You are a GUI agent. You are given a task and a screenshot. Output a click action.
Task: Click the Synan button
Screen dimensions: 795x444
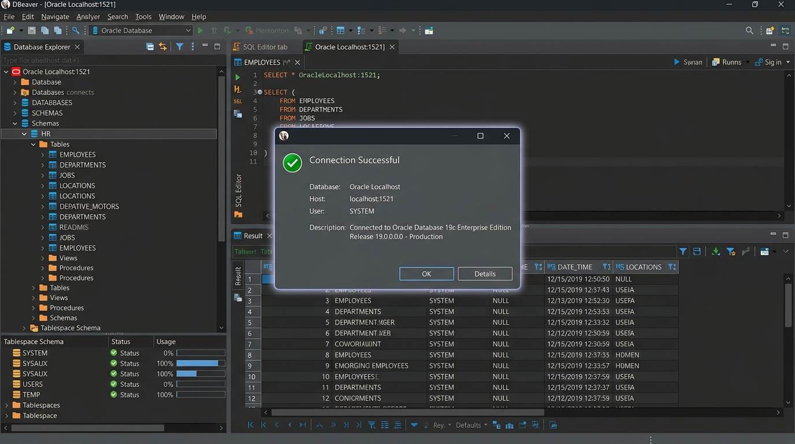[x=688, y=62]
